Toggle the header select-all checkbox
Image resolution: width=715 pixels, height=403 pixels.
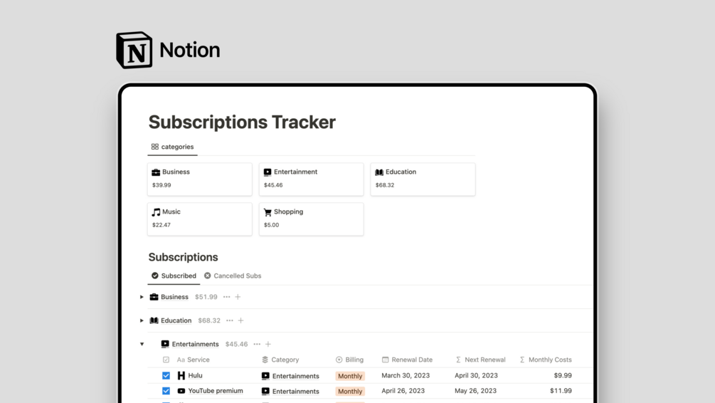166,360
